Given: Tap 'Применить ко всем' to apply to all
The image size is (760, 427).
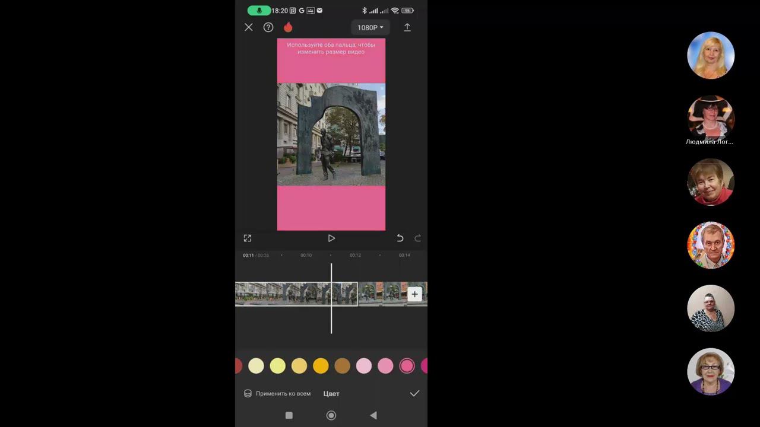Looking at the screenshot, I should tap(277, 394).
